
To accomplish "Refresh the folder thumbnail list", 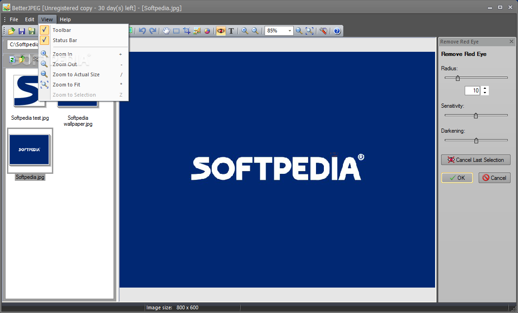I will (12, 59).
